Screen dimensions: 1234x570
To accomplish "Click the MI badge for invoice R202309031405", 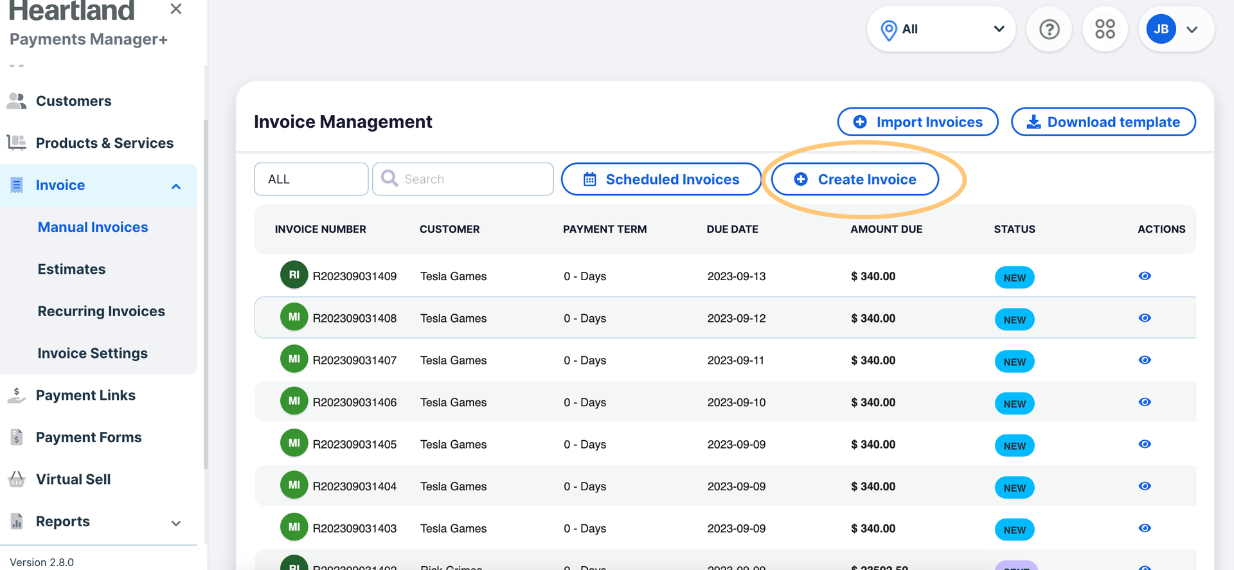I will [x=294, y=443].
